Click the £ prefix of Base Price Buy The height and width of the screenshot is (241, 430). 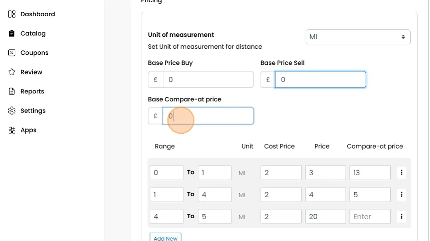pyautogui.click(x=155, y=79)
